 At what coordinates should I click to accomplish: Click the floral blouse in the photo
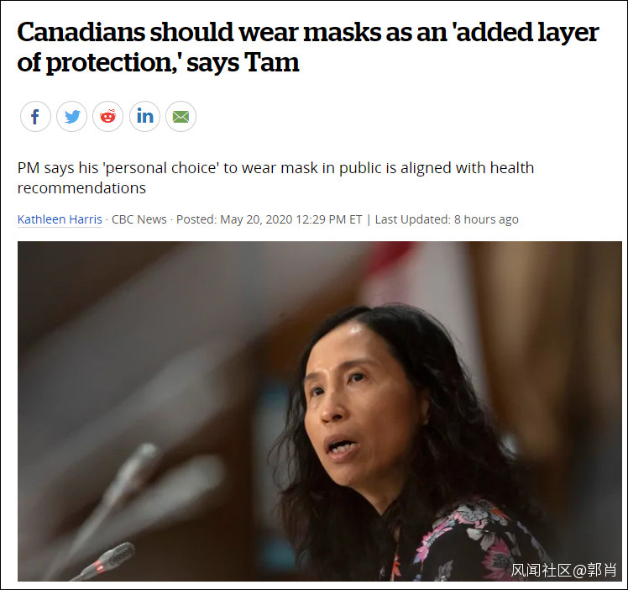click(x=473, y=543)
